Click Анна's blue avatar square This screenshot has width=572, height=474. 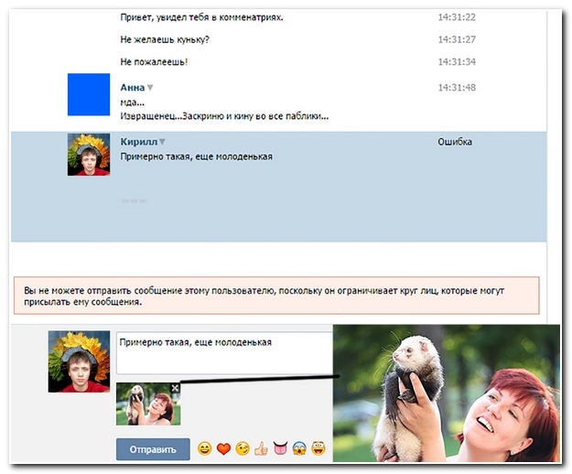89,95
